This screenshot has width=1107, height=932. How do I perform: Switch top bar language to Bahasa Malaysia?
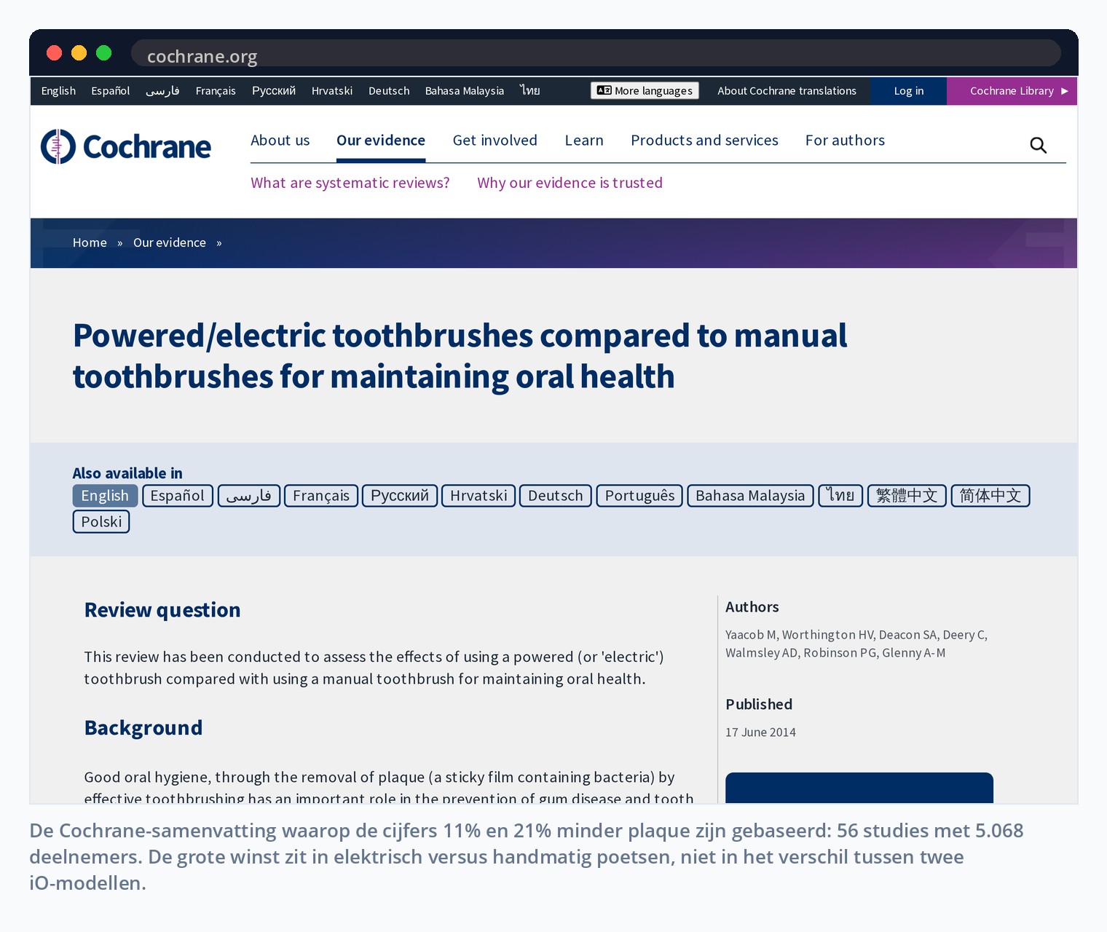click(x=465, y=91)
